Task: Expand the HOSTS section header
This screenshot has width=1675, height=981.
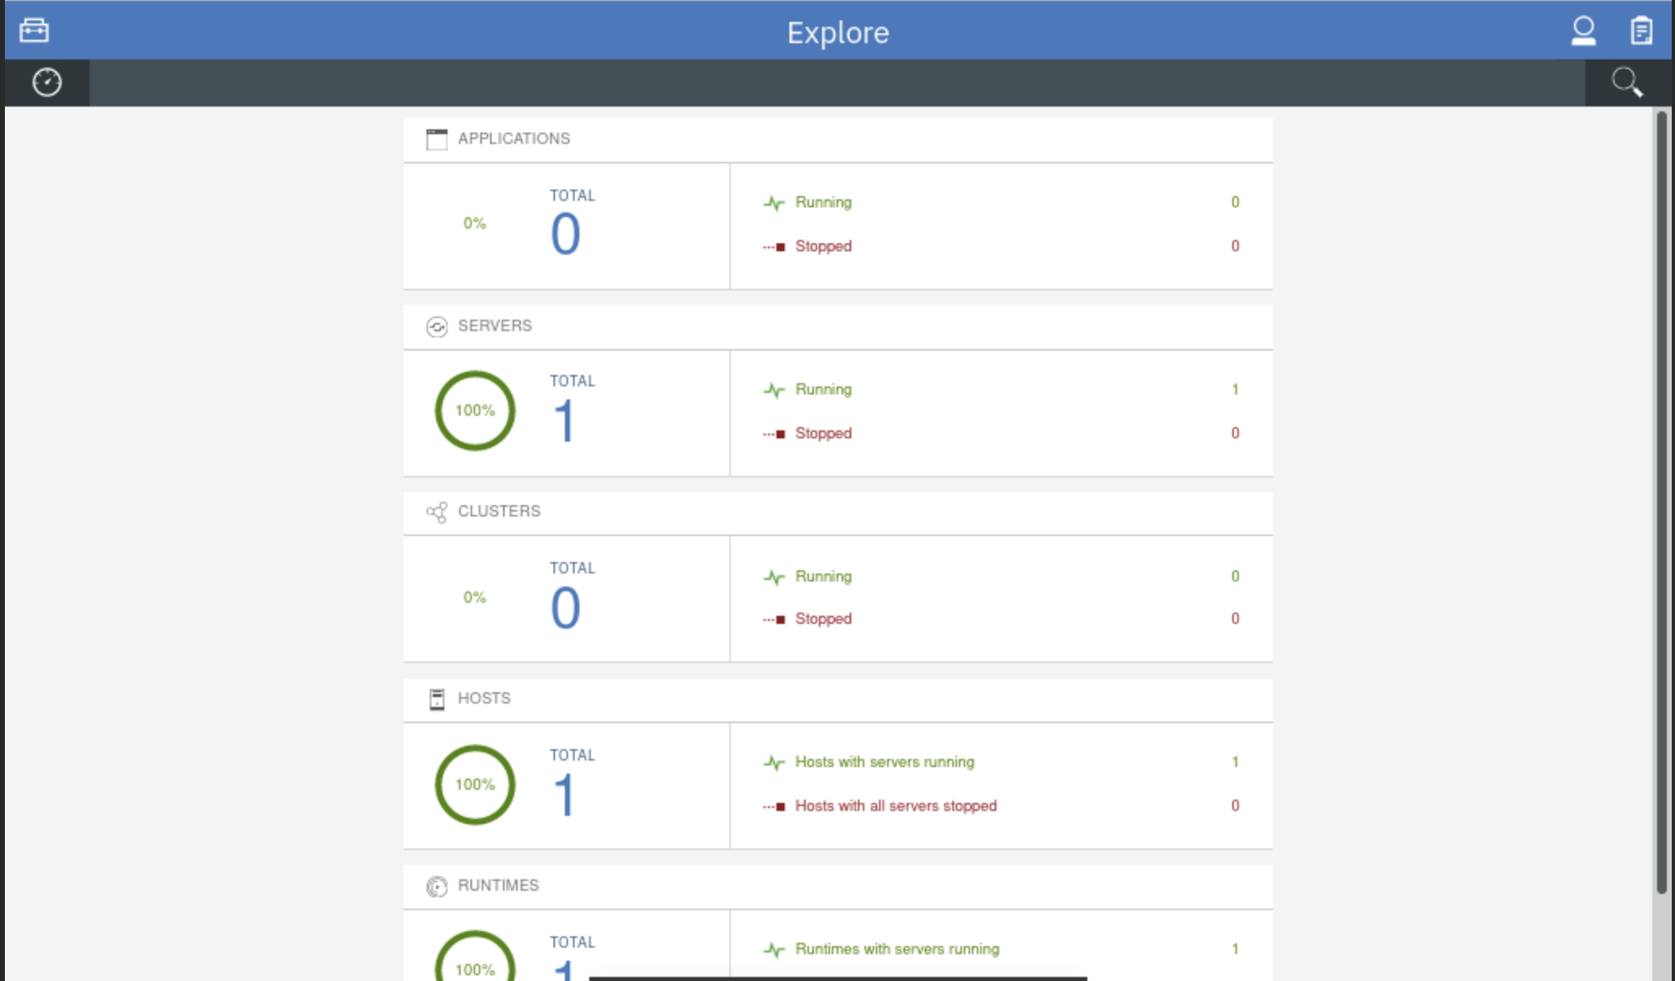Action: coord(483,698)
